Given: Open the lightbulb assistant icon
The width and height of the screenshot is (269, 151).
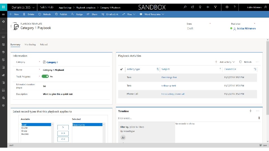Looking at the screenshot, I should [x=200, y=7].
